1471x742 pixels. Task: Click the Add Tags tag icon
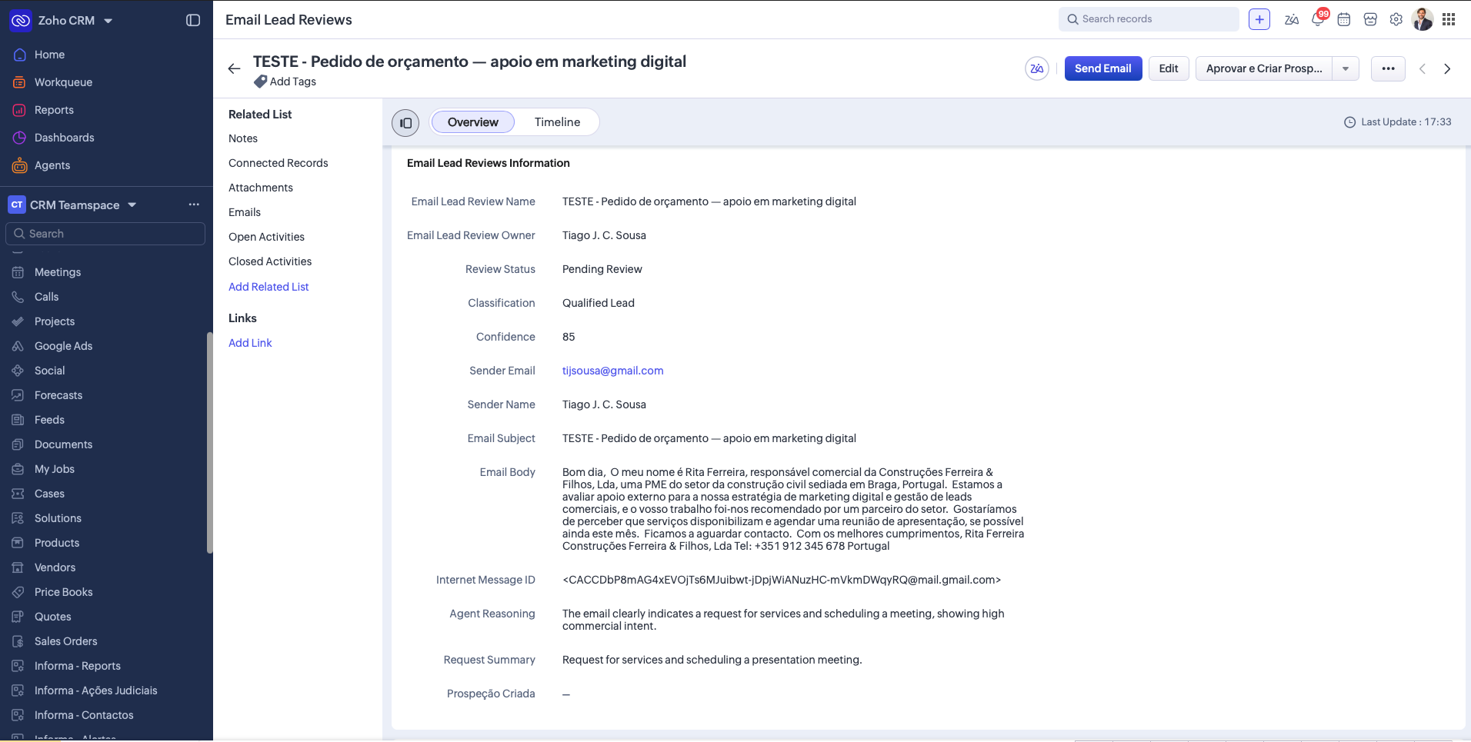261,82
